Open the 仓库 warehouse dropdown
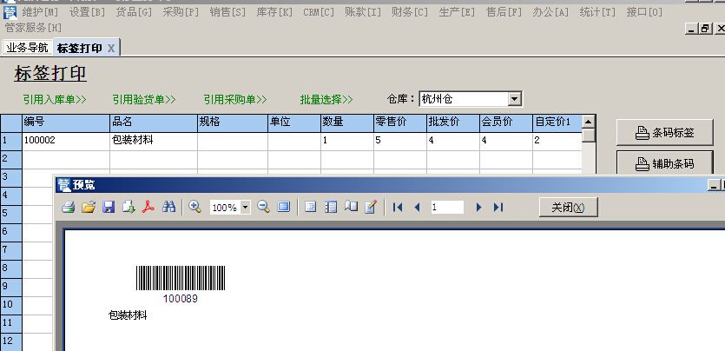The width and height of the screenshot is (725, 351). pos(514,98)
